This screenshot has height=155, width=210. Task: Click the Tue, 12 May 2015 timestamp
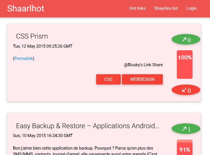(43, 46)
